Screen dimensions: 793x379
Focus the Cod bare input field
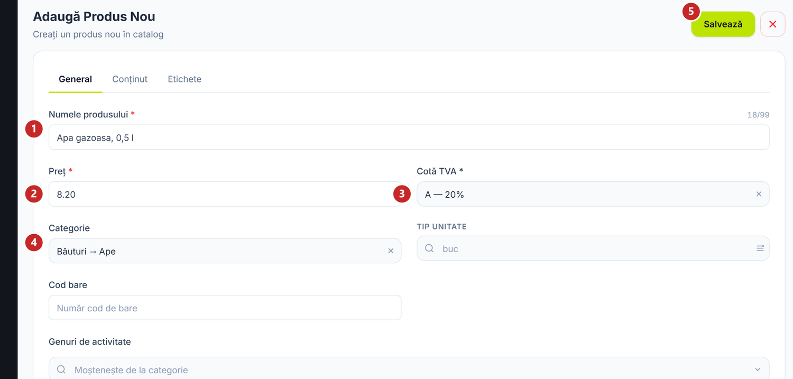[225, 308]
